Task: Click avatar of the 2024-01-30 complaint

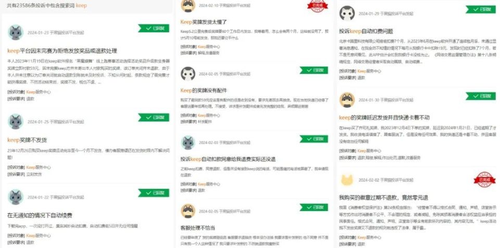Action: (347, 100)
